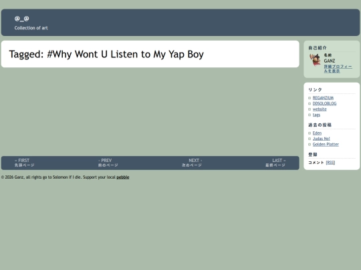Go to PREV page in pagination

108,163
